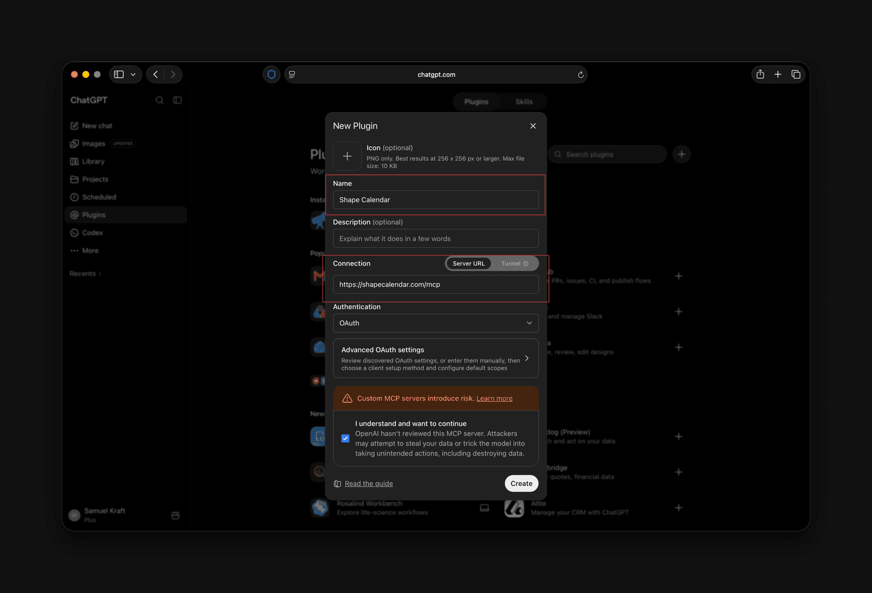Open the Learn more link

tap(494, 398)
